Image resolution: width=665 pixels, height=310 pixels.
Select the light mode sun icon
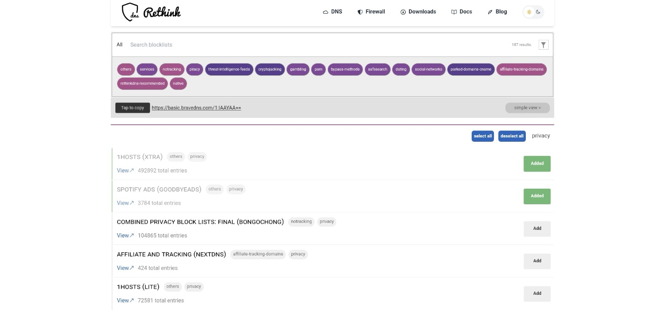(529, 12)
